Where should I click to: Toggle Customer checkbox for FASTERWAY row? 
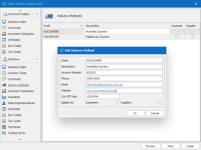click(x=177, y=37)
